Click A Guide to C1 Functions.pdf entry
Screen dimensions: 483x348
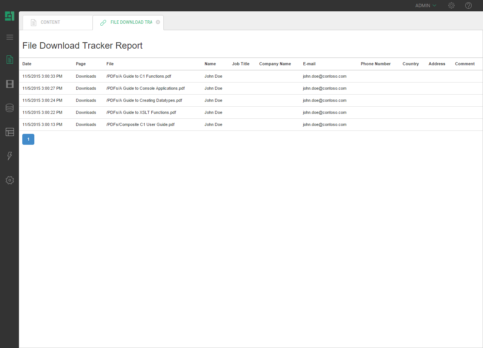coord(138,76)
